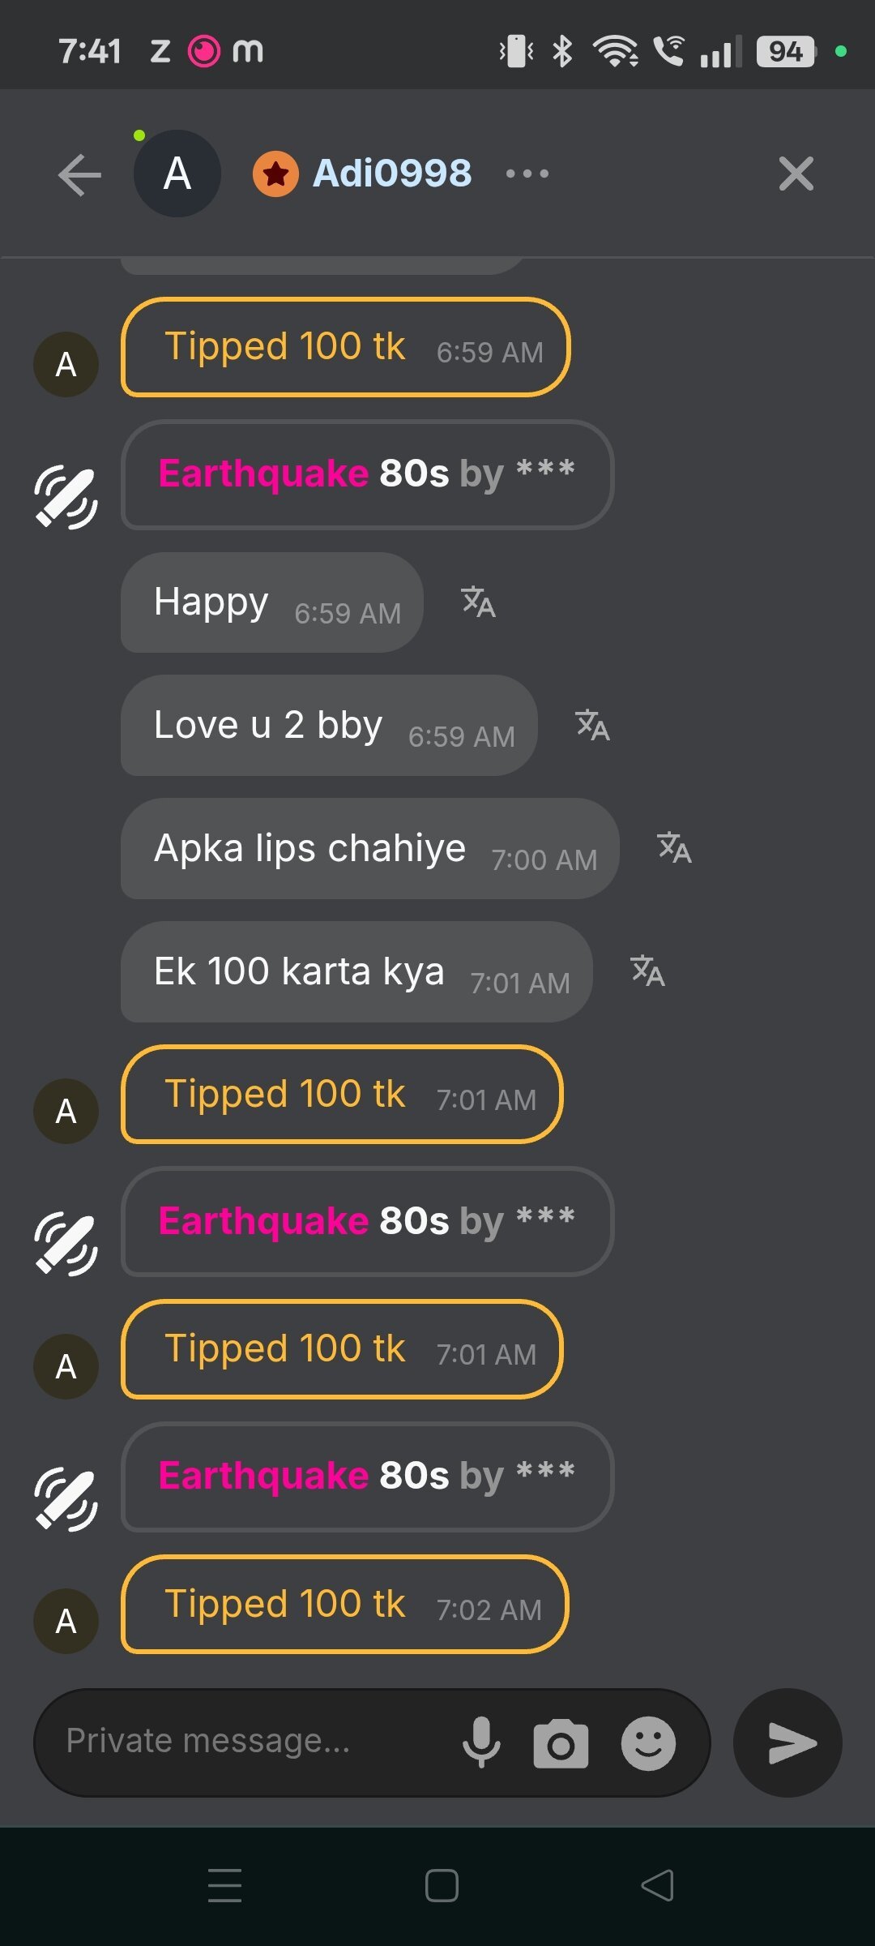Translate the "Ek 100 karta kya" message
875x1946 pixels.
click(x=647, y=971)
